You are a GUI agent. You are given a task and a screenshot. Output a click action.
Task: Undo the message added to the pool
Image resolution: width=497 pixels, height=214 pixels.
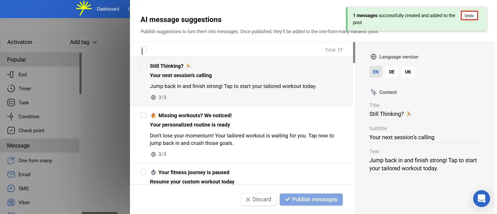pyautogui.click(x=469, y=15)
